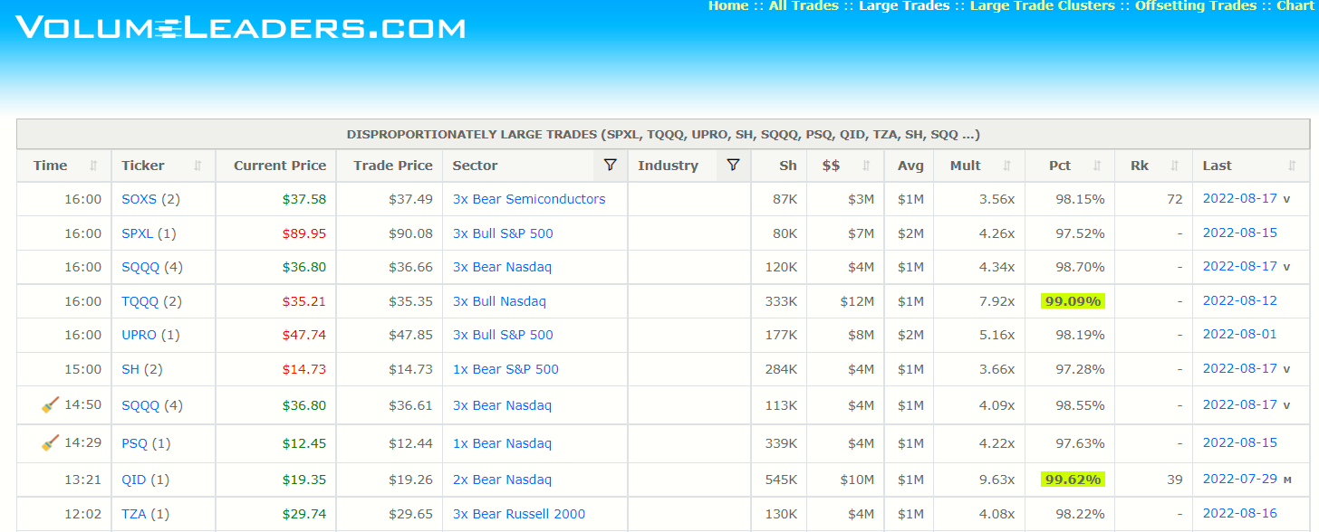Open the Industry filter dropdown
This screenshot has height=532, width=1319.
[733, 165]
